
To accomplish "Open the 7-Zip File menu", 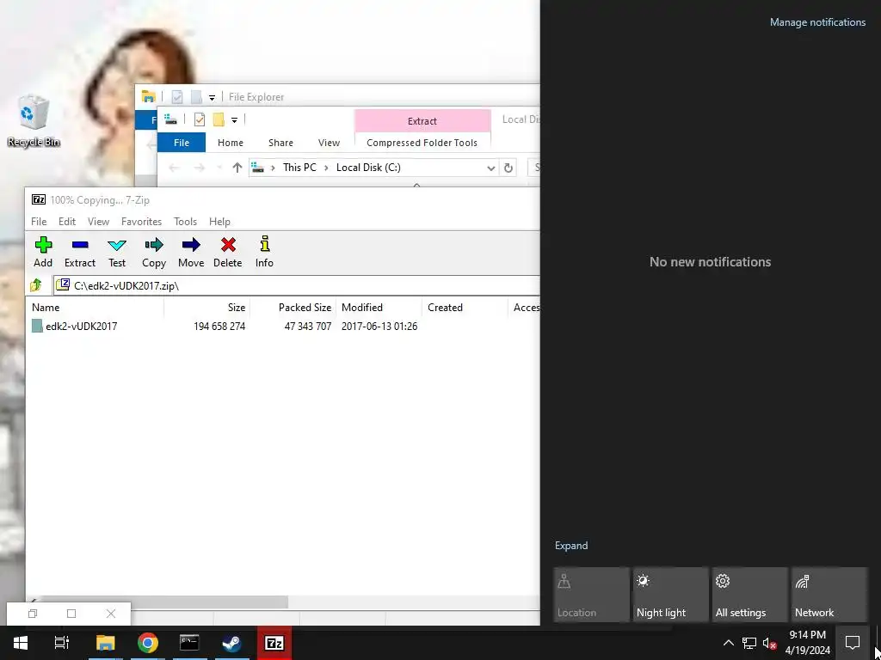I will [39, 222].
